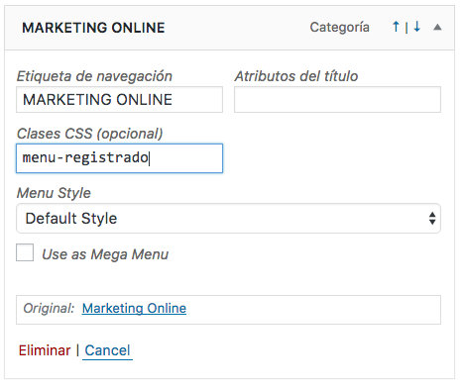Click the MARKETING ONLINE header title

point(93,28)
